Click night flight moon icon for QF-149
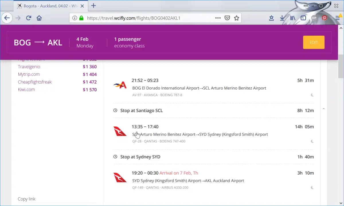The height and width of the screenshot is (206, 344). 312,187
